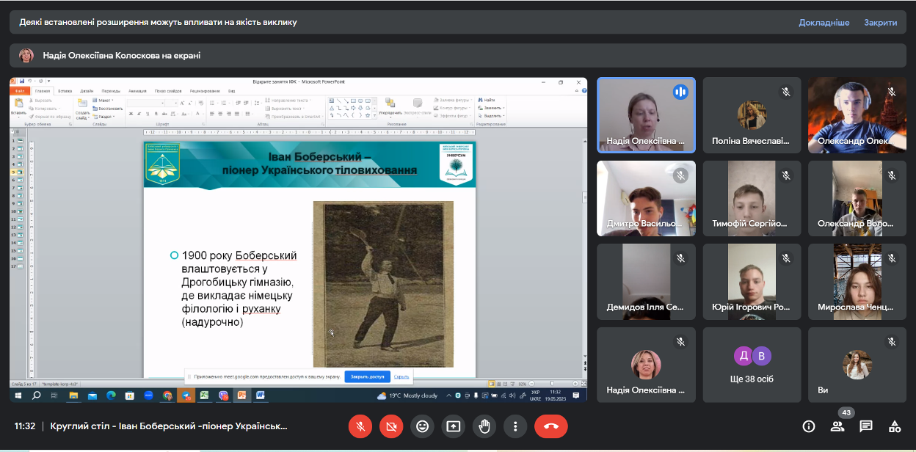Viewport: 916px width, 452px height.
Task: Turn on the camera
Action: 391,426
